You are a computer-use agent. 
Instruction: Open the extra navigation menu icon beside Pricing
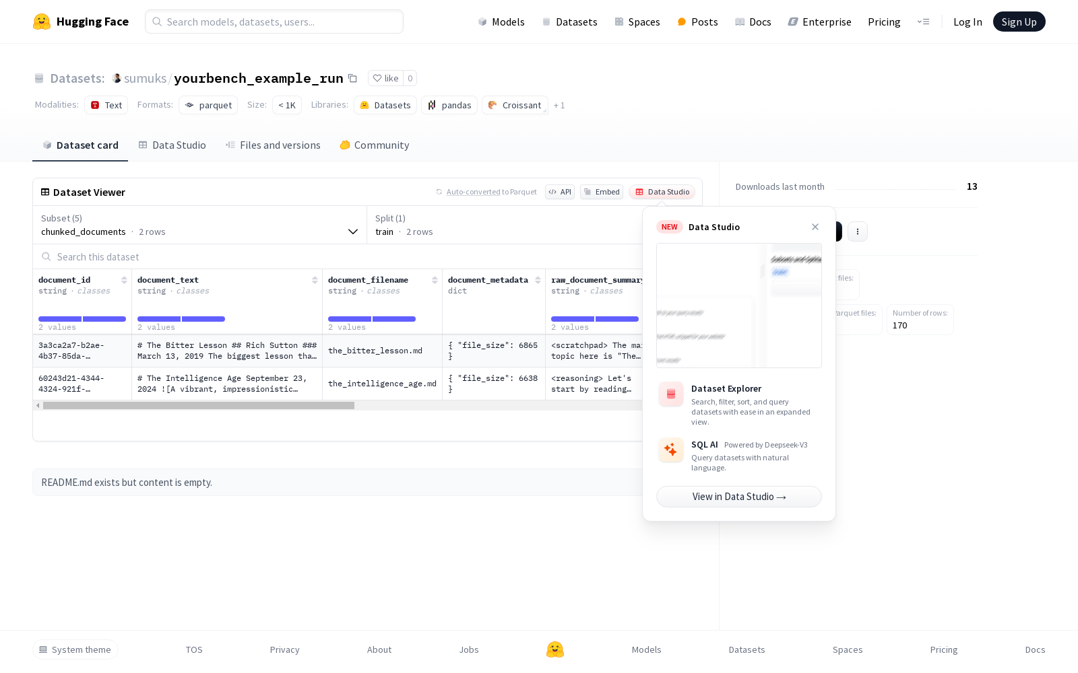click(923, 22)
